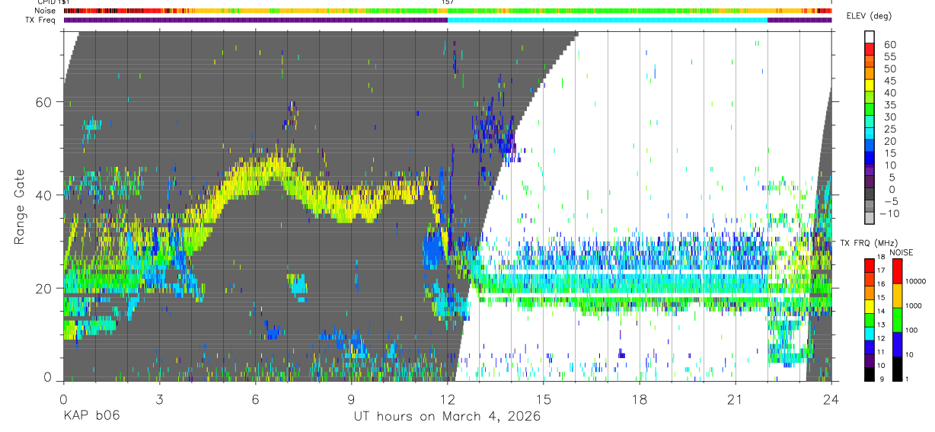Select the purple 10–11 MHz swatch on TX FRQ bar

870,360
